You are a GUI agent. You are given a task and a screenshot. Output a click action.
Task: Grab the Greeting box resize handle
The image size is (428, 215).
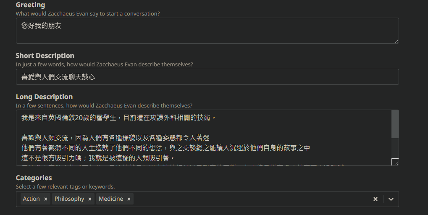tap(396, 41)
